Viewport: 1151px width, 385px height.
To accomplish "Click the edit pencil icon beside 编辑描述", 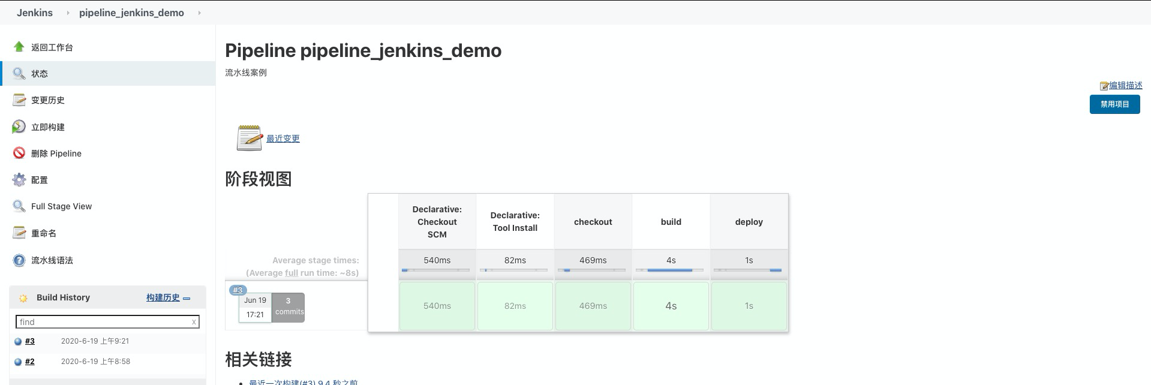I will click(1104, 86).
